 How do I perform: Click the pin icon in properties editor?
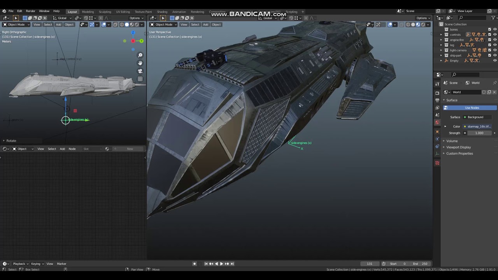[494, 83]
